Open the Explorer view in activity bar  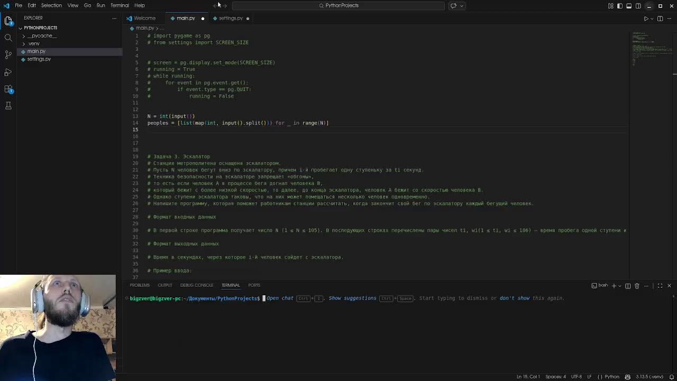(8, 21)
